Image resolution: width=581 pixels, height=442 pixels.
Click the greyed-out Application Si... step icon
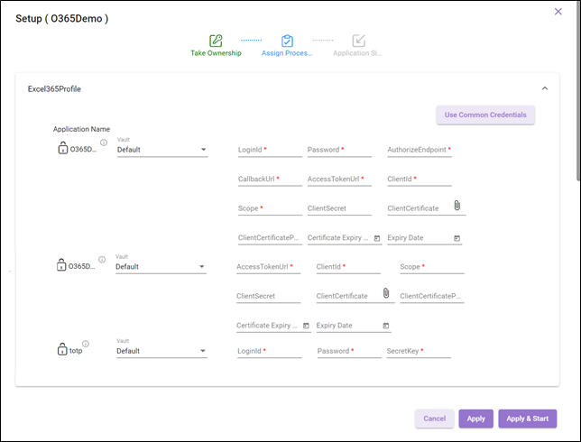point(358,41)
